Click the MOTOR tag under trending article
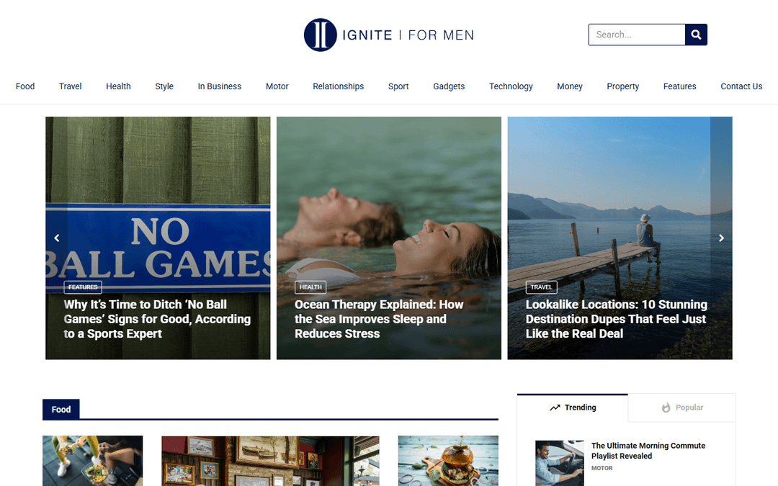Image resolution: width=778 pixels, height=486 pixels. (602, 468)
